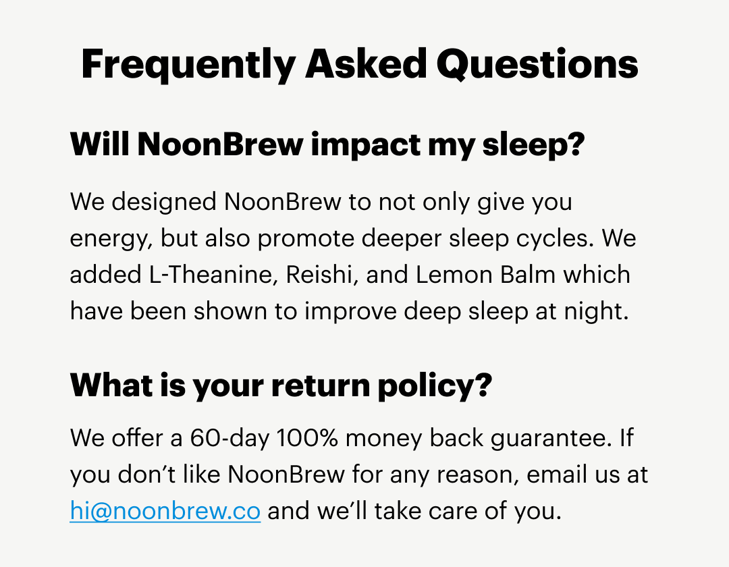Select the 'What is your return policy?' question
729x567 pixels.
point(281,385)
